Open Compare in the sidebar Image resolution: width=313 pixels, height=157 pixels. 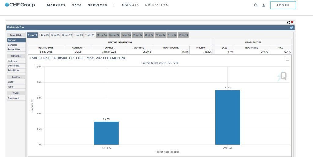(17, 45)
